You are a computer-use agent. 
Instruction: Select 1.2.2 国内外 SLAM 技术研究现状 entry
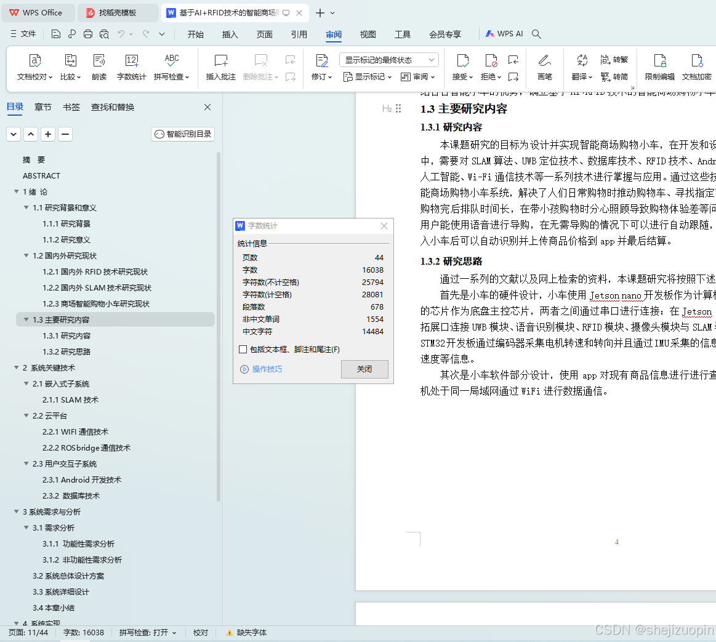[97, 287]
